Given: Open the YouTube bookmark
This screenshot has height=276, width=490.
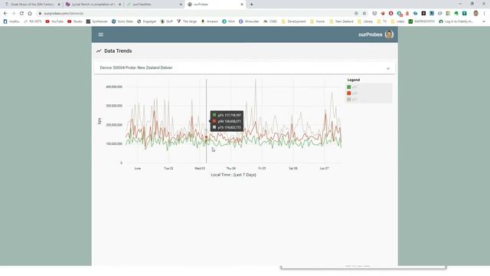Looking at the screenshot, I should (x=54, y=21).
